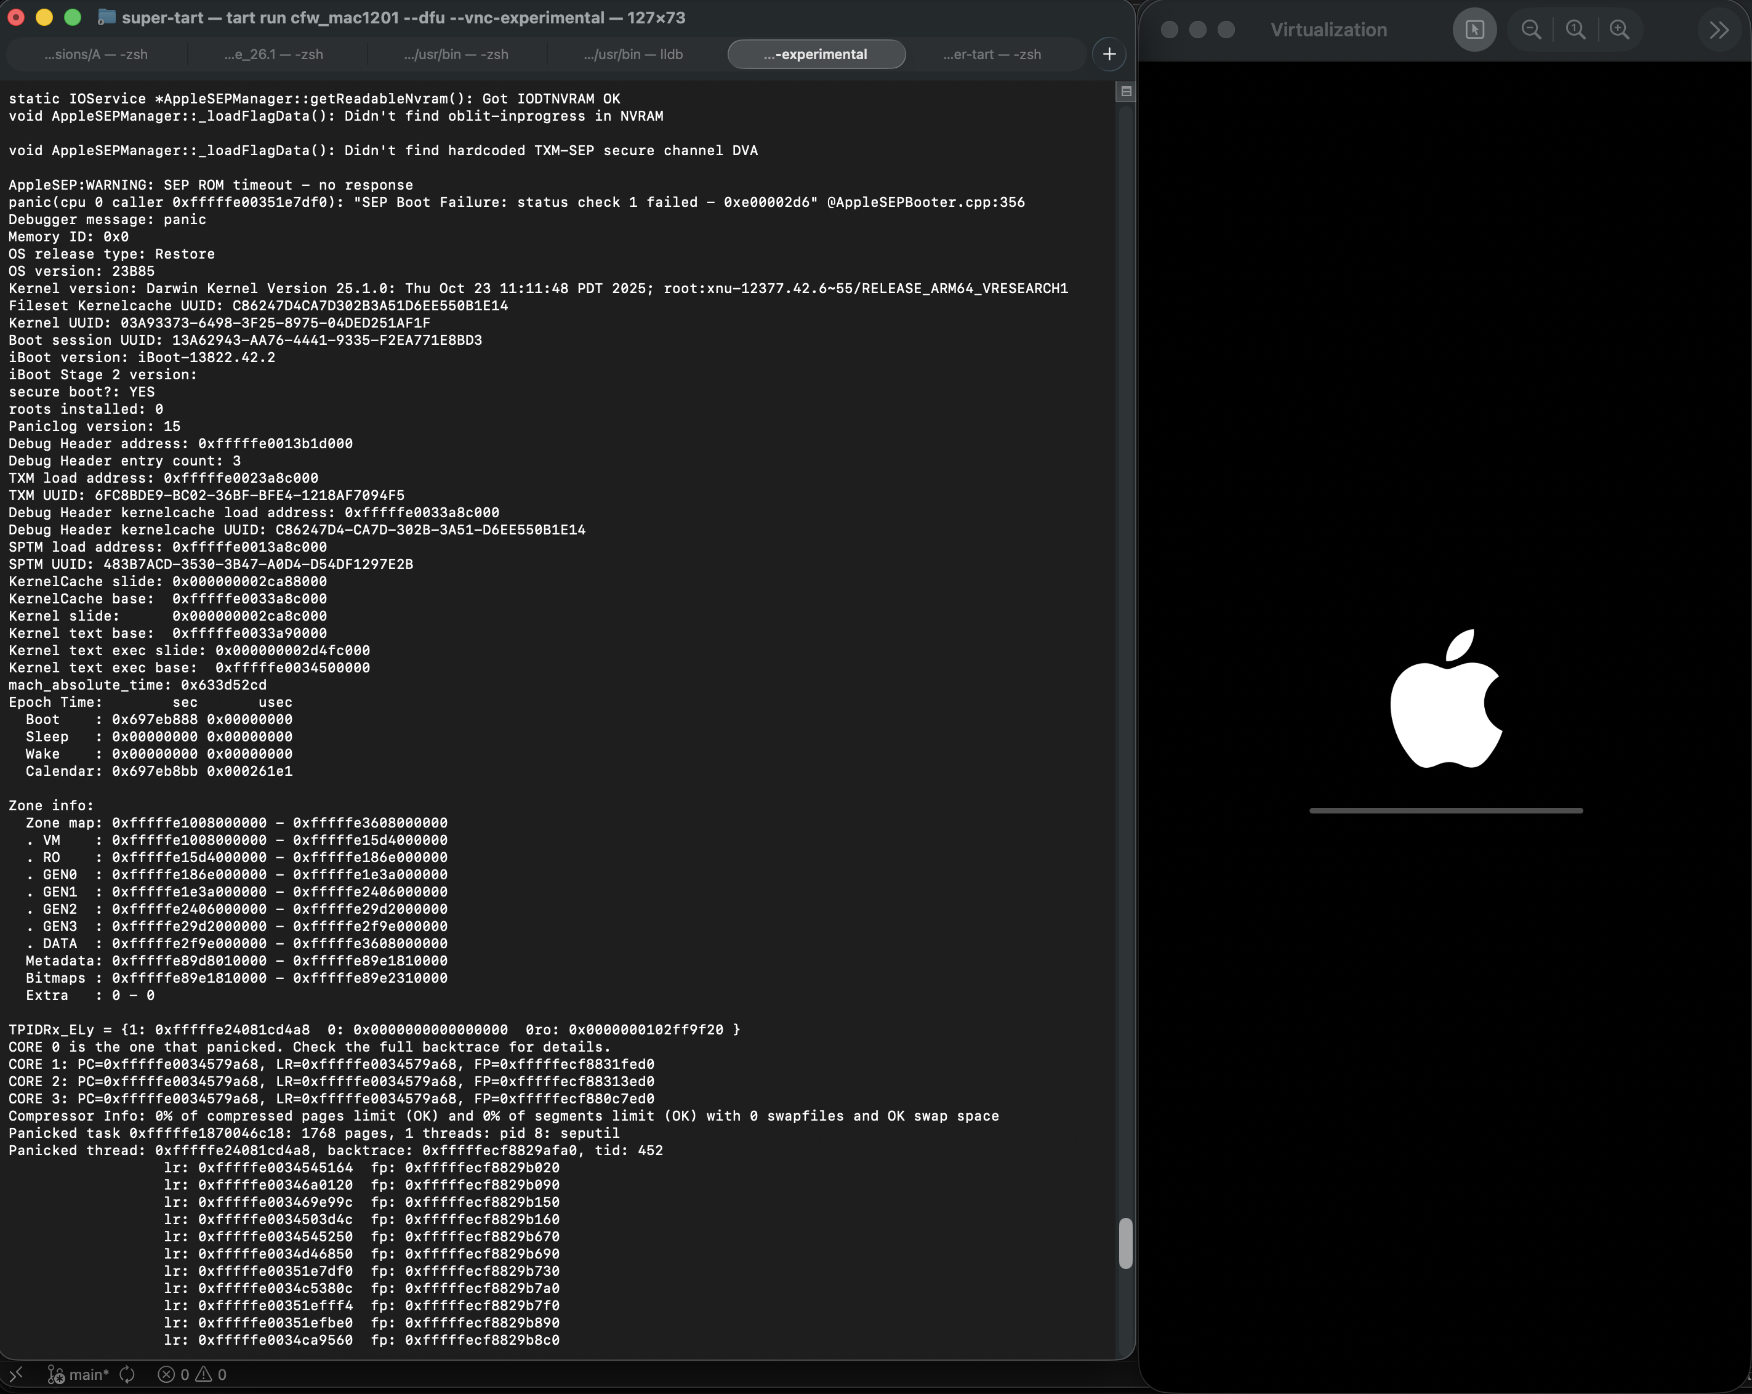Open problems indicator showing 0 errors 0 warnings
Screen dimensions: 1752x1394
click(x=192, y=1374)
